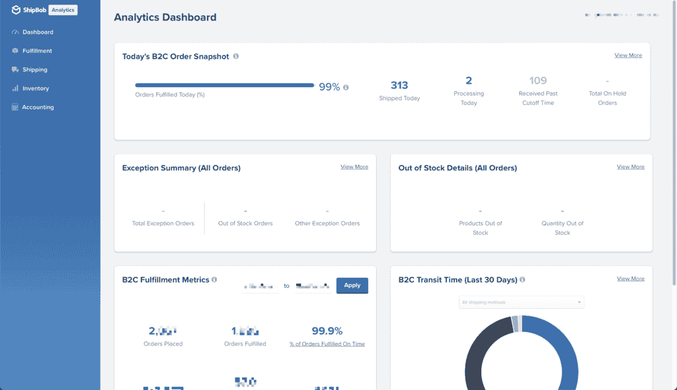The image size is (677, 390).
Task: Open View More in Out of Stock Details
Action: pyautogui.click(x=631, y=167)
